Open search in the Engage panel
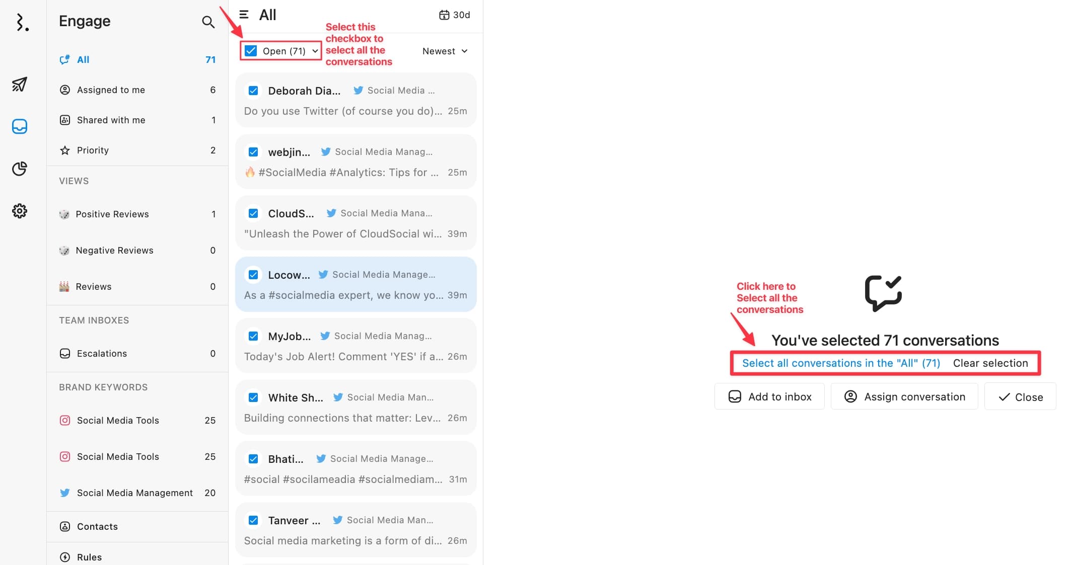 coord(208,22)
